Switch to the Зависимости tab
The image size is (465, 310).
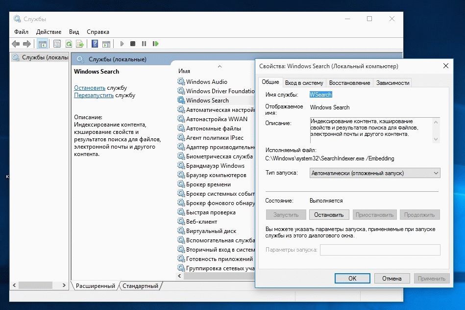point(392,83)
